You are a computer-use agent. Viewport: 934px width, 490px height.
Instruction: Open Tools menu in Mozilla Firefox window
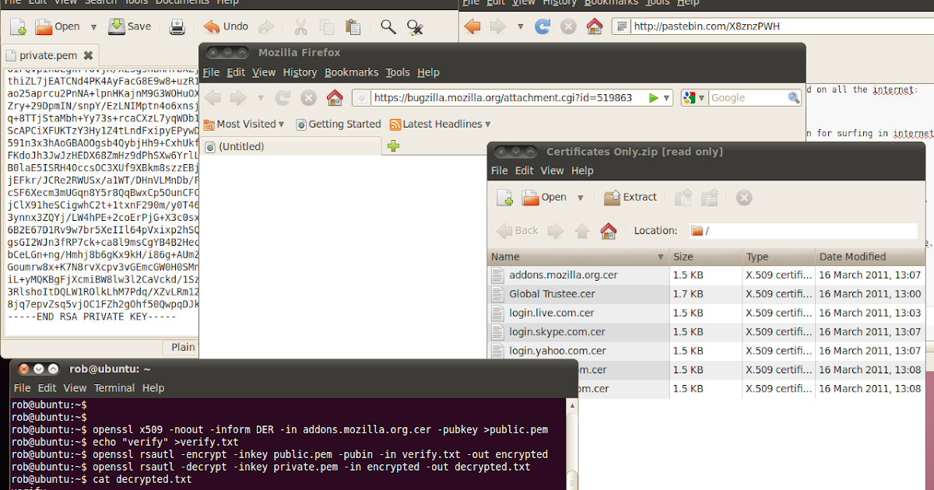click(x=398, y=72)
